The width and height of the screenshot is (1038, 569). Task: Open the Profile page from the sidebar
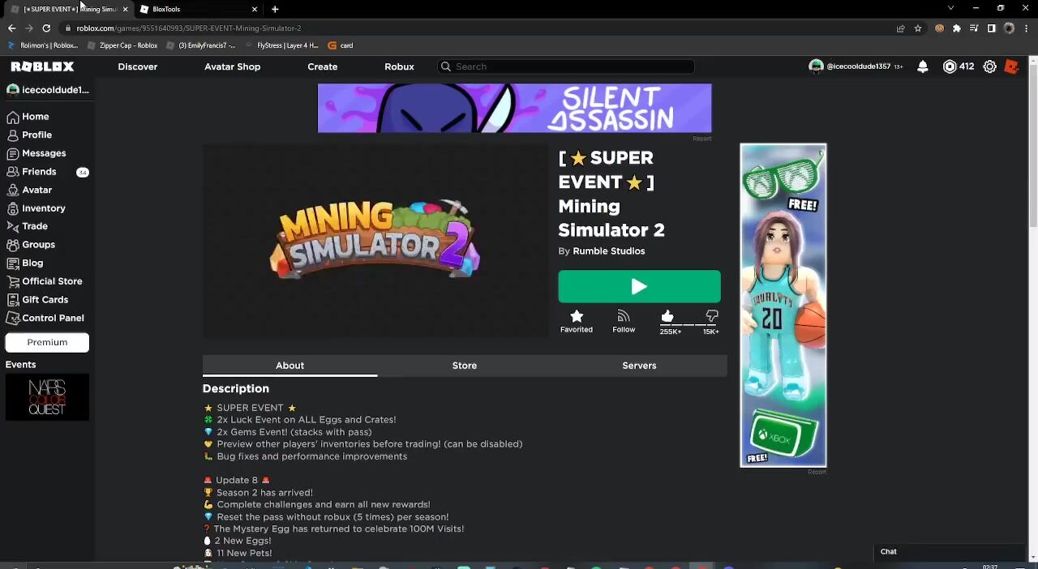point(29,135)
